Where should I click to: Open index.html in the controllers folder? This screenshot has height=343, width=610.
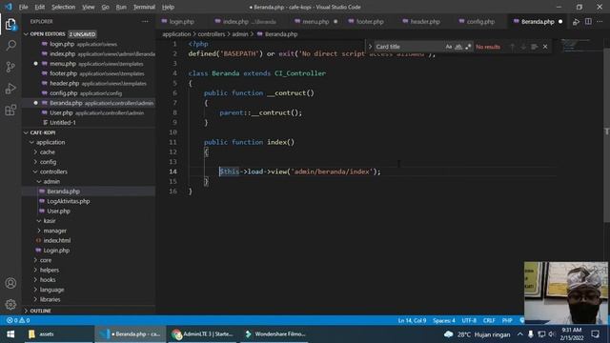(x=57, y=240)
